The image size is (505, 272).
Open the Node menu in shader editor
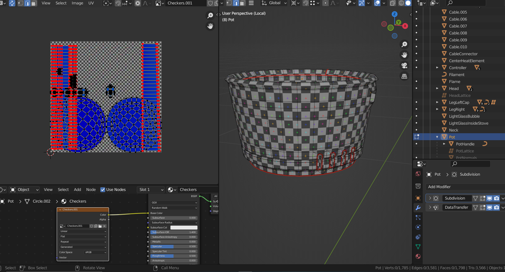pyautogui.click(x=91, y=190)
